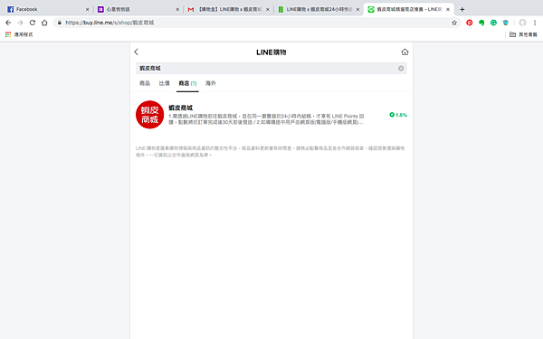Go back using LINE購物 back chevron

coord(136,52)
